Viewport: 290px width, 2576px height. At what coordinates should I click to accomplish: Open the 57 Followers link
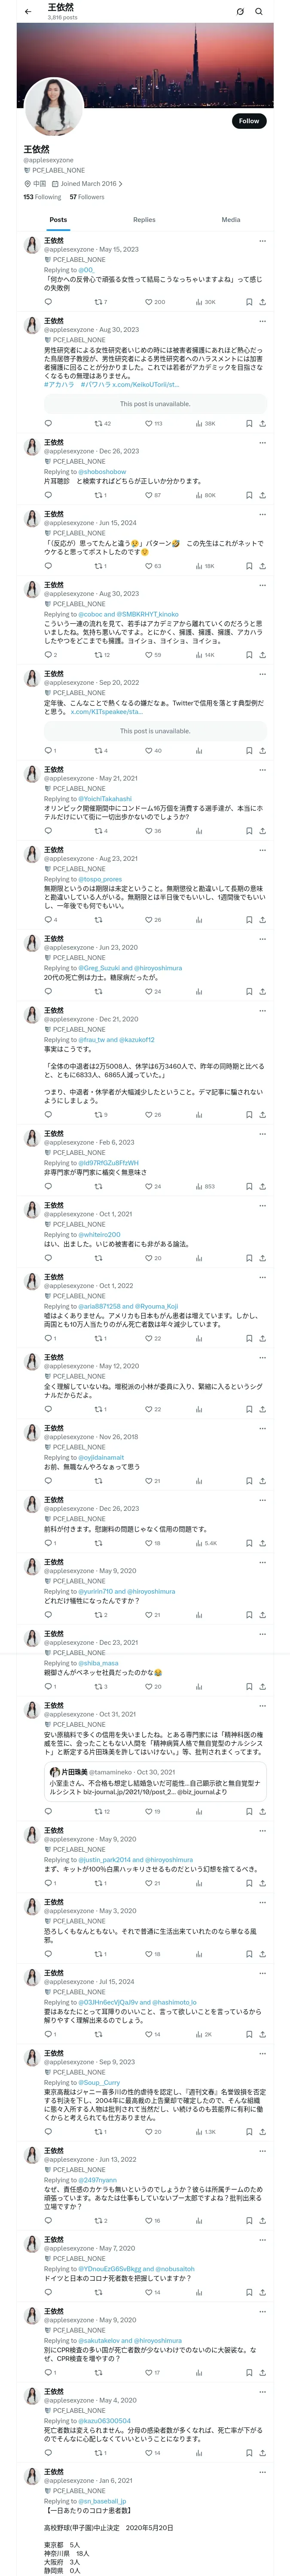tap(87, 197)
